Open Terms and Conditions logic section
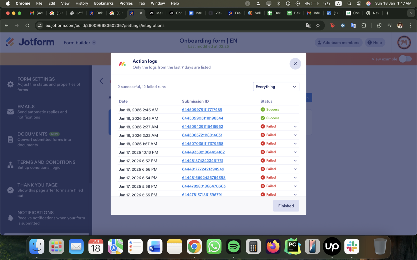417x260 pixels. pyautogui.click(x=46, y=165)
